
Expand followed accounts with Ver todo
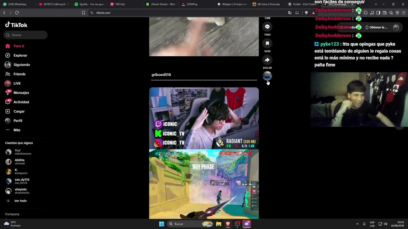20,201
